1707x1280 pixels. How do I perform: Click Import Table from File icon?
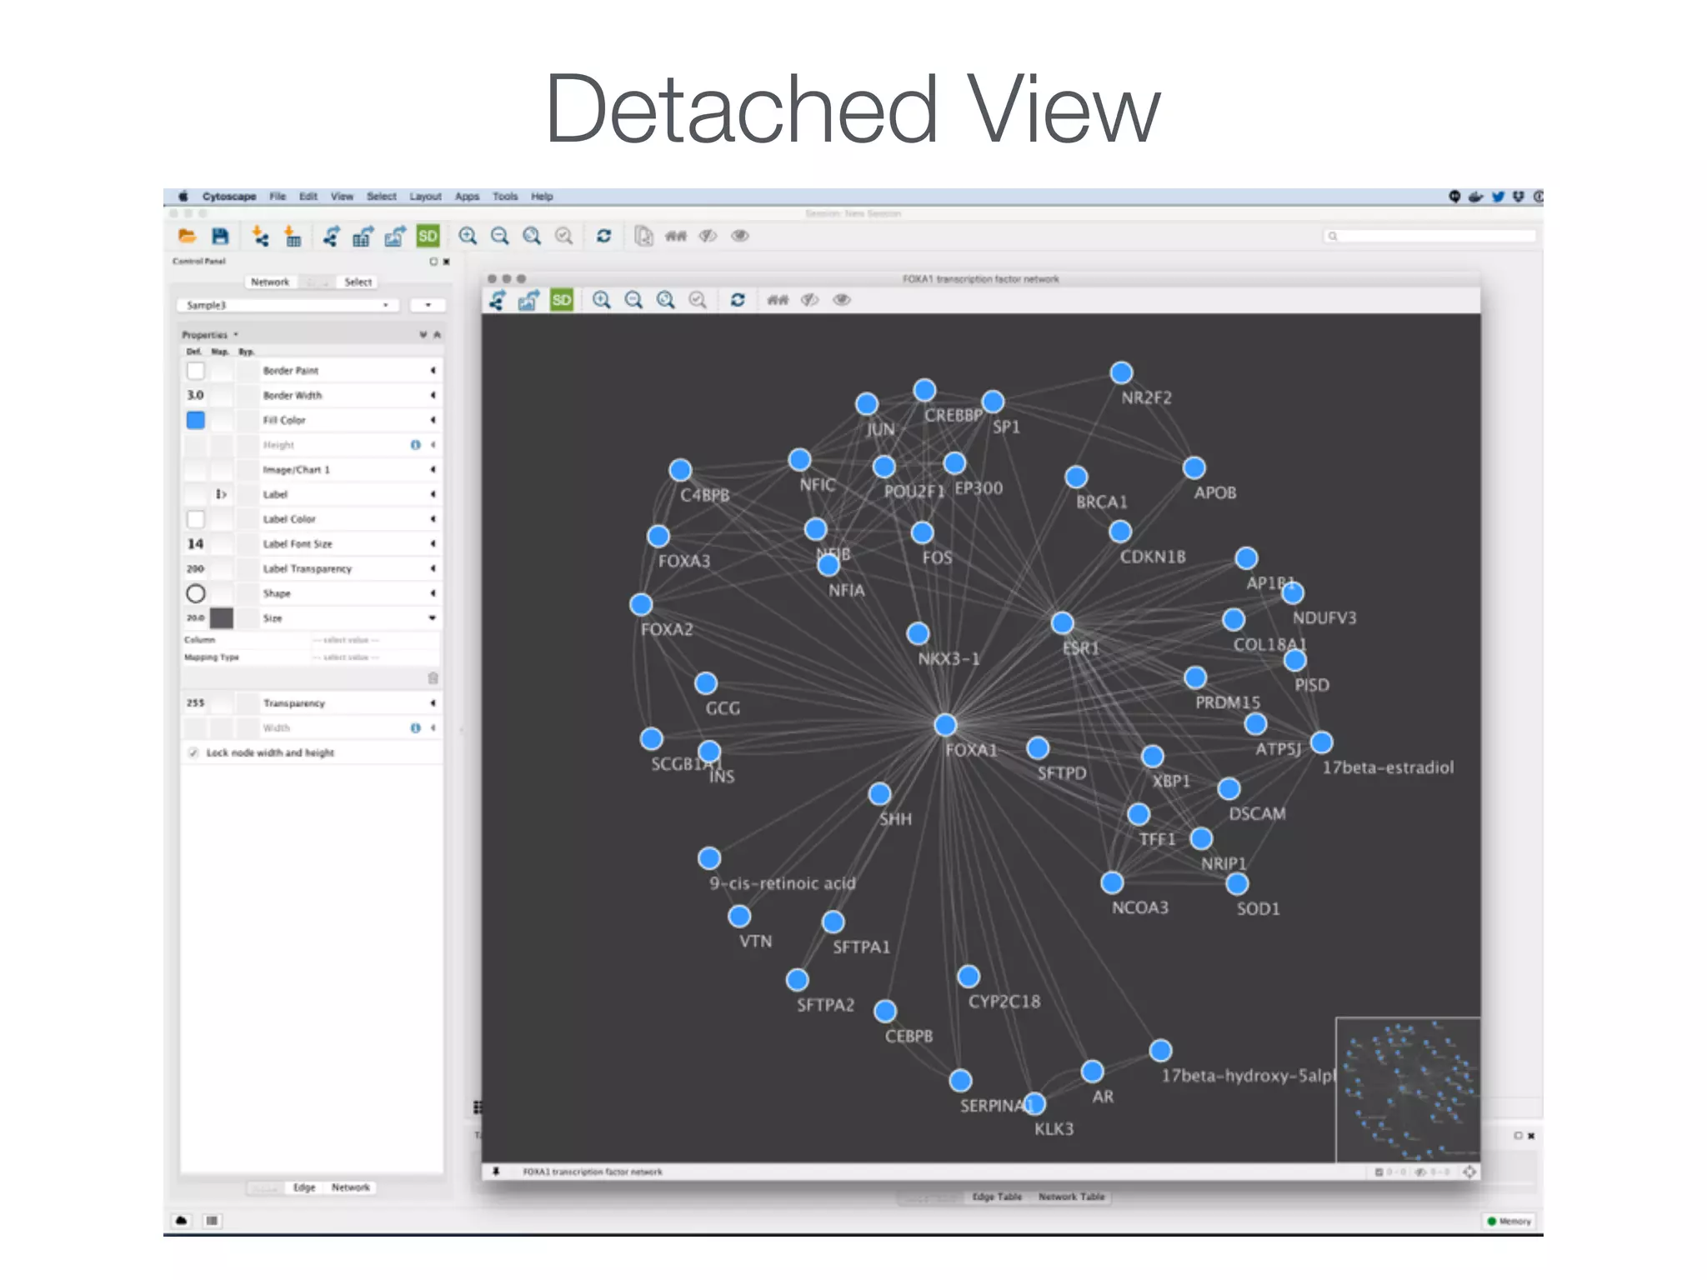click(x=293, y=237)
